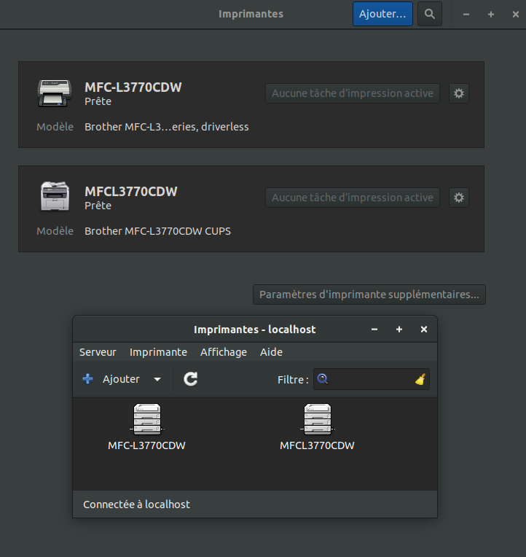Show print jobs for the MFCL3770CDW CUPS printer
Image resolution: width=526 pixels, height=557 pixels.
[x=353, y=198]
